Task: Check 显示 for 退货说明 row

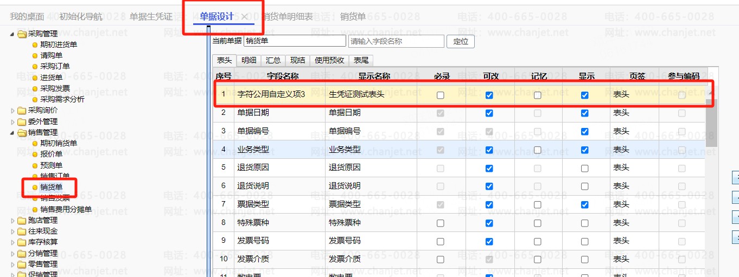Action: [584, 186]
